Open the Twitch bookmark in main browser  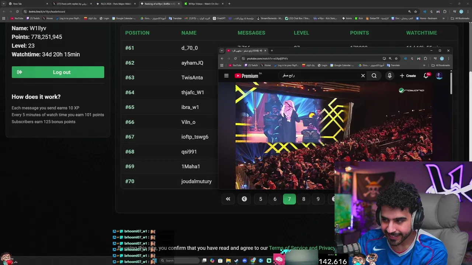coord(33,18)
